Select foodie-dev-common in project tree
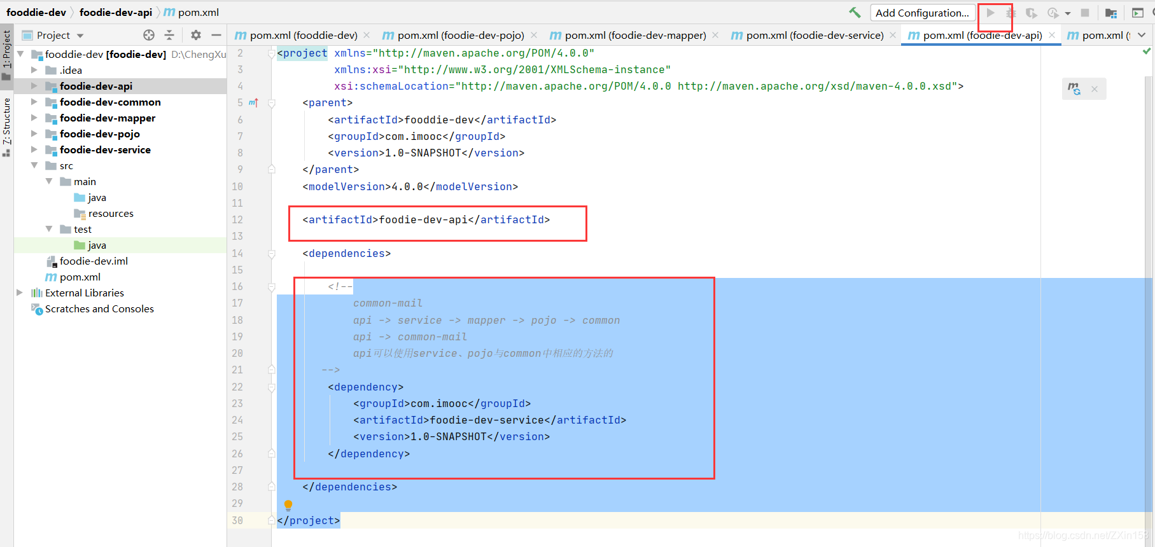Viewport: 1155px width, 547px height. [110, 102]
